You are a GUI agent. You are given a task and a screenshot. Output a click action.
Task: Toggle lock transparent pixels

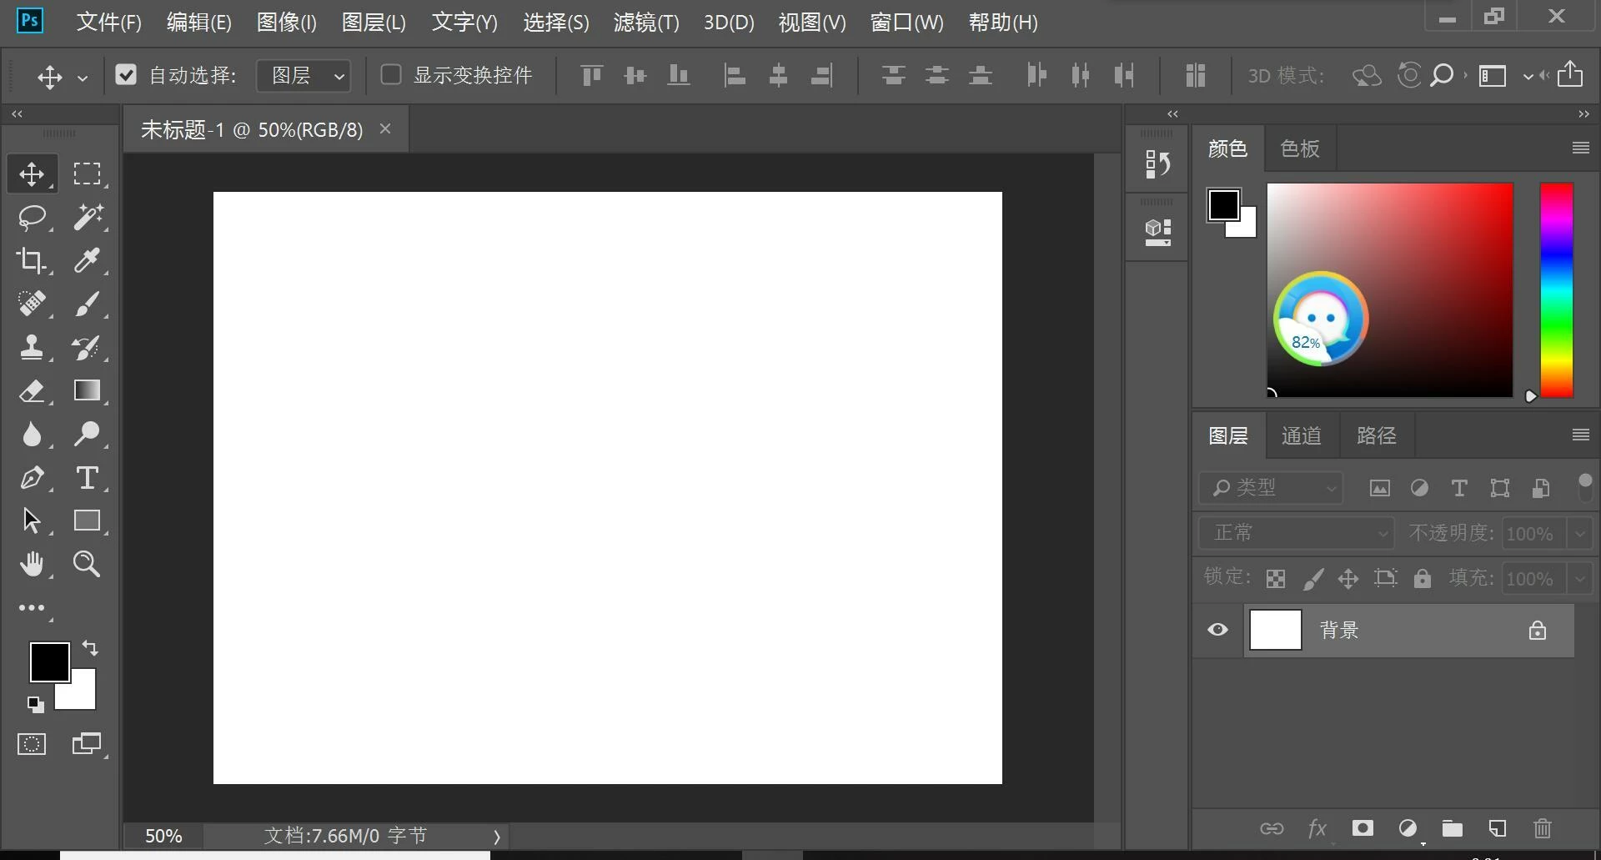[x=1275, y=578]
